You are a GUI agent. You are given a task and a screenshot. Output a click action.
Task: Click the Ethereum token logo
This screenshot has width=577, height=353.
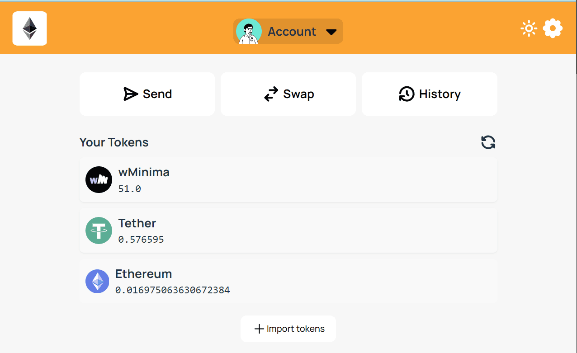[x=97, y=281]
